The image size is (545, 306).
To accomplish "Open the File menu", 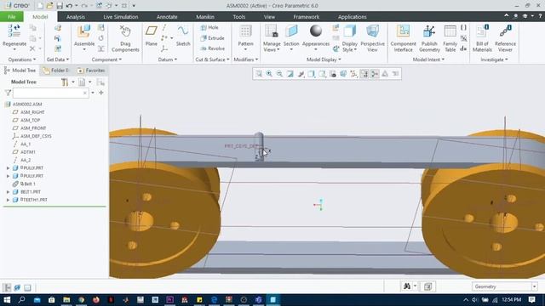I will [x=11, y=17].
